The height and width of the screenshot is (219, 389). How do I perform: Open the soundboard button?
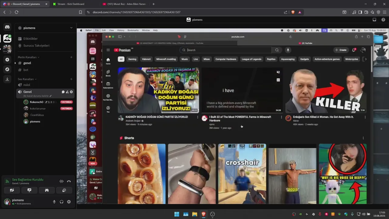[x=64, y=190]
